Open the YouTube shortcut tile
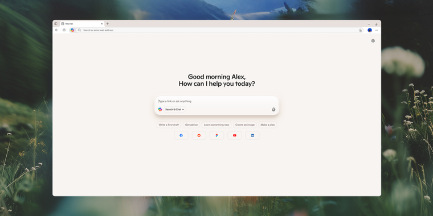Image resolution: width=433 pixels, height=216 pixels. pos(235,135)
